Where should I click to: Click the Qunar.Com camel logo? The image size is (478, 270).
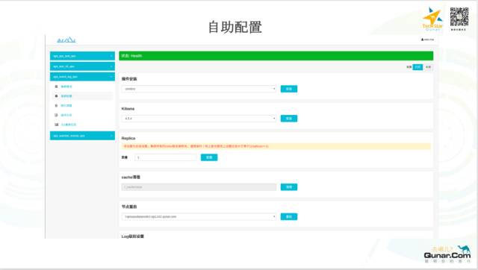(447, 254)
